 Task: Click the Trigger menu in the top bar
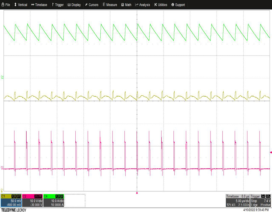57,5
